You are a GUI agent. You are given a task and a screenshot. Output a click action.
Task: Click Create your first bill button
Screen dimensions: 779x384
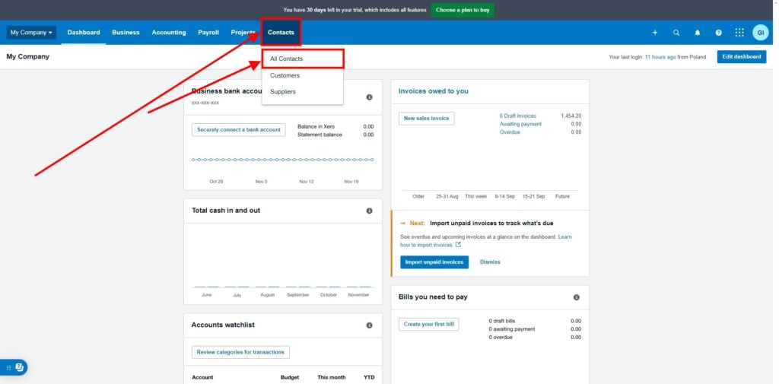[429, 325]
